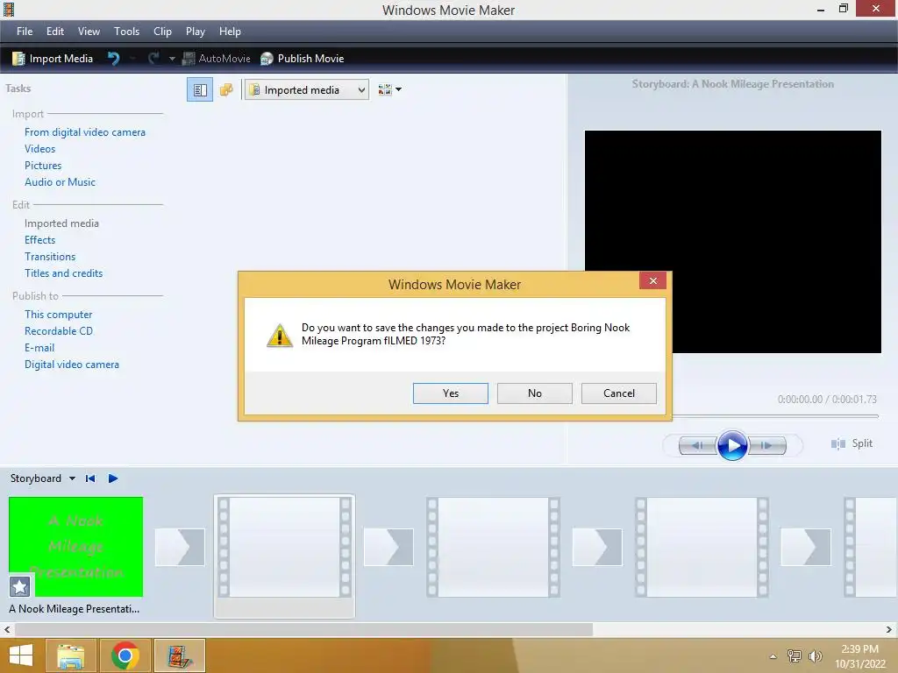Click first transition cell after title clip
Screen dimensions: 898x673
click(x=180, y=547)
